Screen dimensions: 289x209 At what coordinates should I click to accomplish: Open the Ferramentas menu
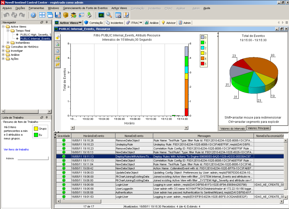36,8
